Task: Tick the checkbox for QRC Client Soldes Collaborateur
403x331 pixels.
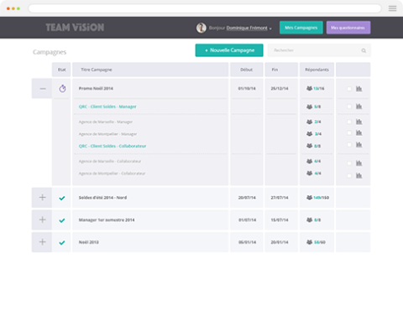Action: tap(349, 145)
